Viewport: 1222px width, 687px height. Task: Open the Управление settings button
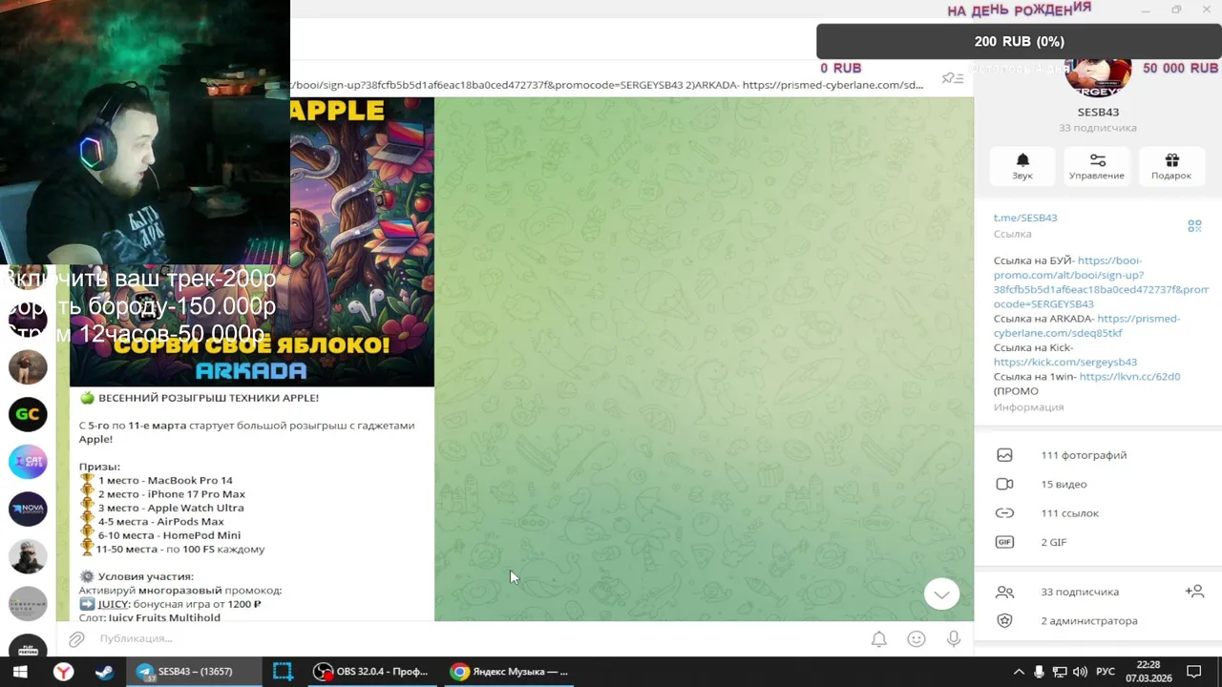1097,166
